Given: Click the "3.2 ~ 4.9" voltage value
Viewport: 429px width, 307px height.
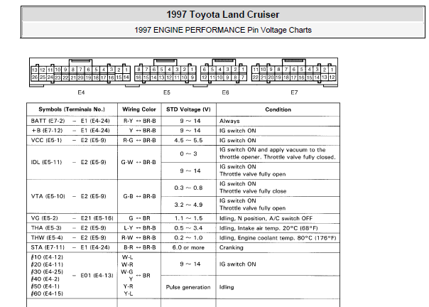Looking at the screenshot, I should coord(188,205).
